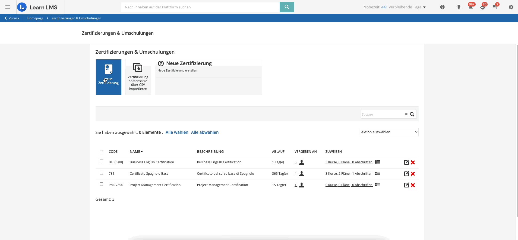Click help icon beside Neue Zertifizierung heading
The image size is (518, 240).
click(161, 63)
